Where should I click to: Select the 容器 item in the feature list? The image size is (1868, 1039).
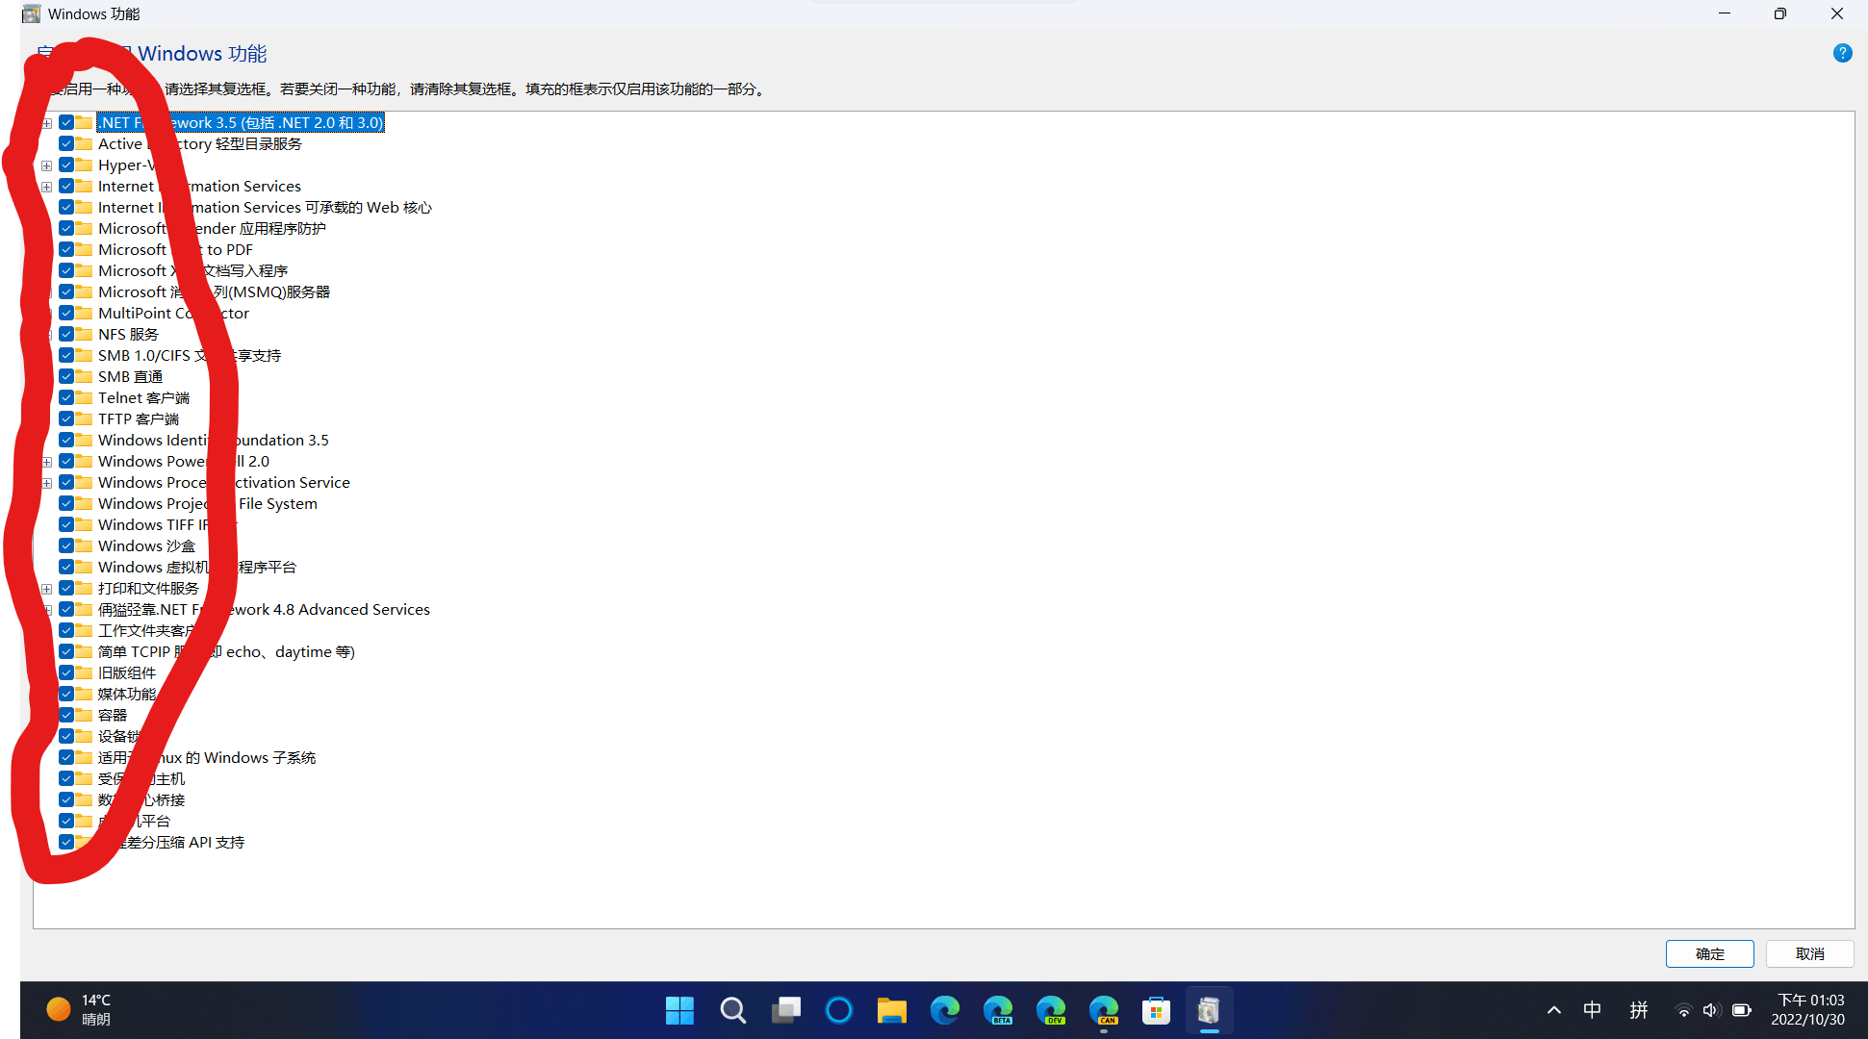coord(113,715)
